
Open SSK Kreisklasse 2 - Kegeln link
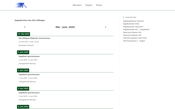click(x=134, y=41)
